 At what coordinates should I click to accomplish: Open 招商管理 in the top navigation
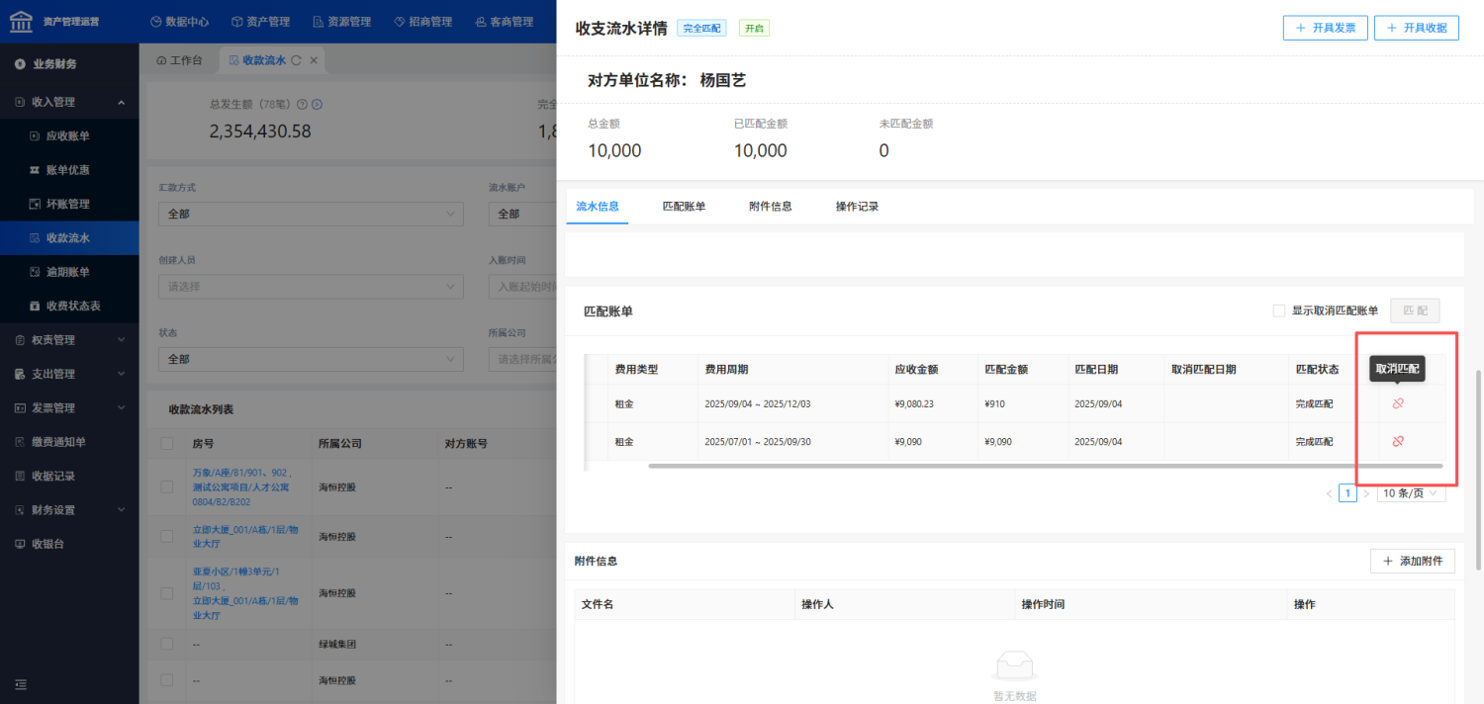(x=423, y=21)
